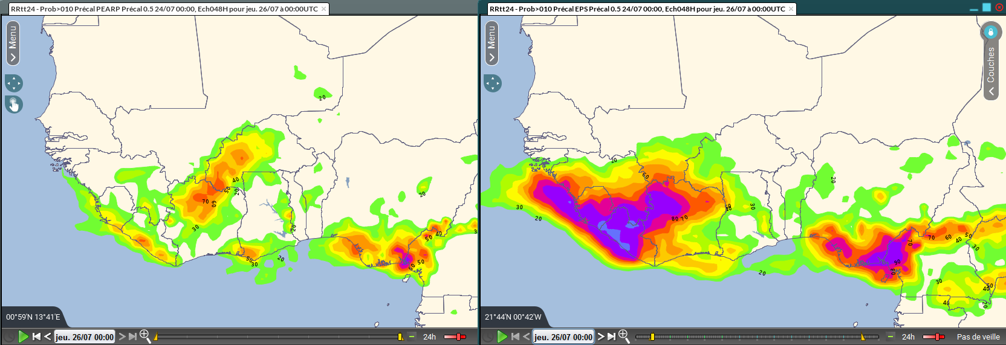Screen dimensions: 1006x345
Task: Click the 24h step label in PEARP panel
Action: pos(429,337)
